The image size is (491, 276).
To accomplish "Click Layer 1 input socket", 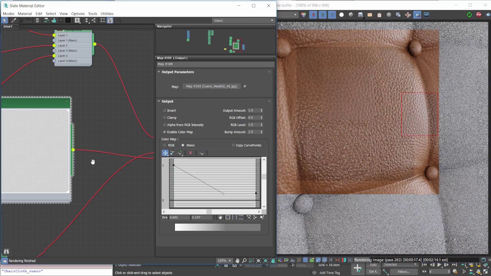I will click(54, 35).
